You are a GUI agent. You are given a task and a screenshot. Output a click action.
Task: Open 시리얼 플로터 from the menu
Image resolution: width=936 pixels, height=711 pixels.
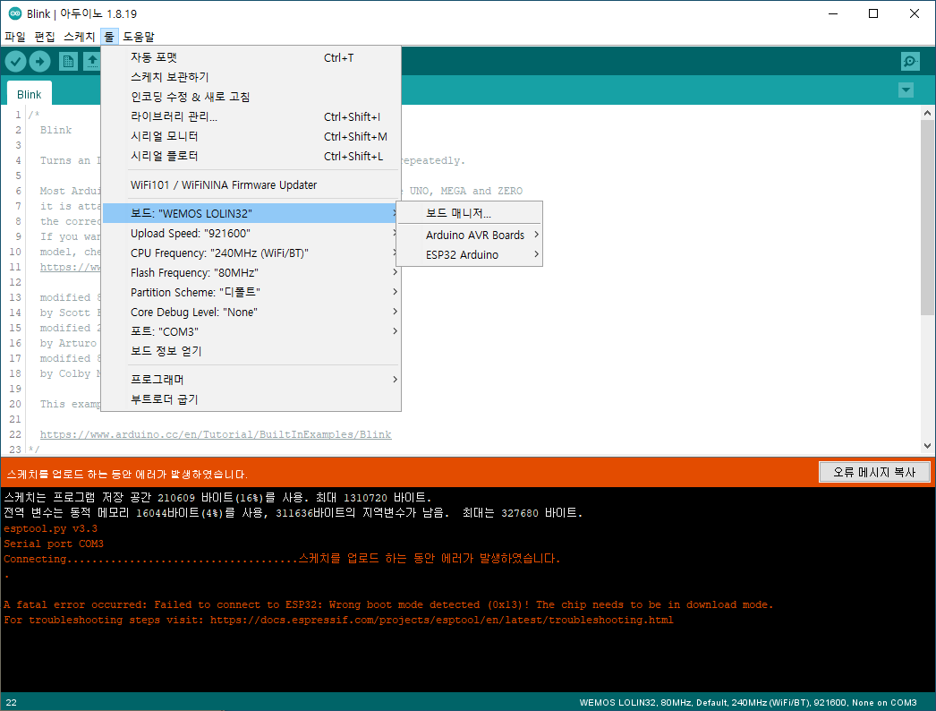(251, 156)
